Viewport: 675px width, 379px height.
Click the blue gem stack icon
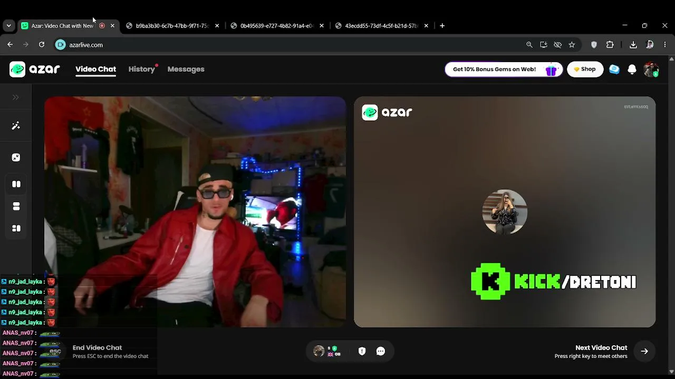[614, 69]
